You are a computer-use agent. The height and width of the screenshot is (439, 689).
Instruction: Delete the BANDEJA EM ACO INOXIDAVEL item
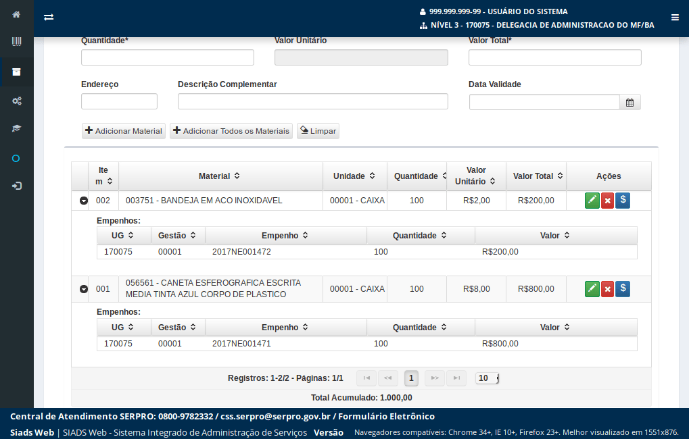[607, 201]
